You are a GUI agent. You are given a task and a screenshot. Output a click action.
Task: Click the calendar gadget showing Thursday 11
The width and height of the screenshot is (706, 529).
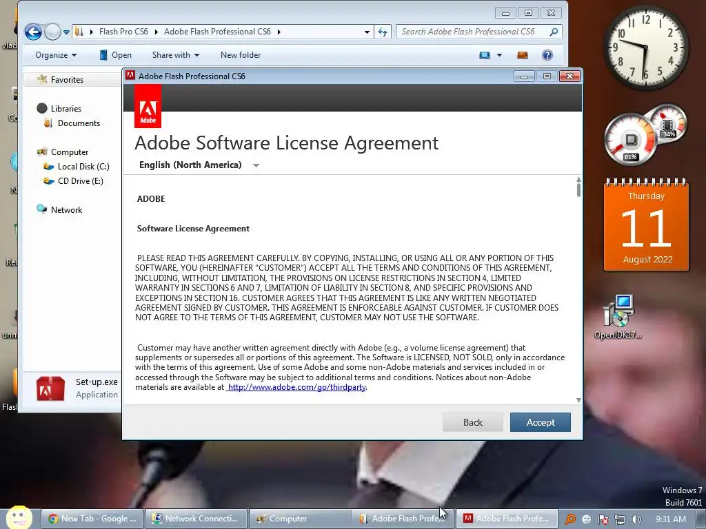click(x=647, y=225)
